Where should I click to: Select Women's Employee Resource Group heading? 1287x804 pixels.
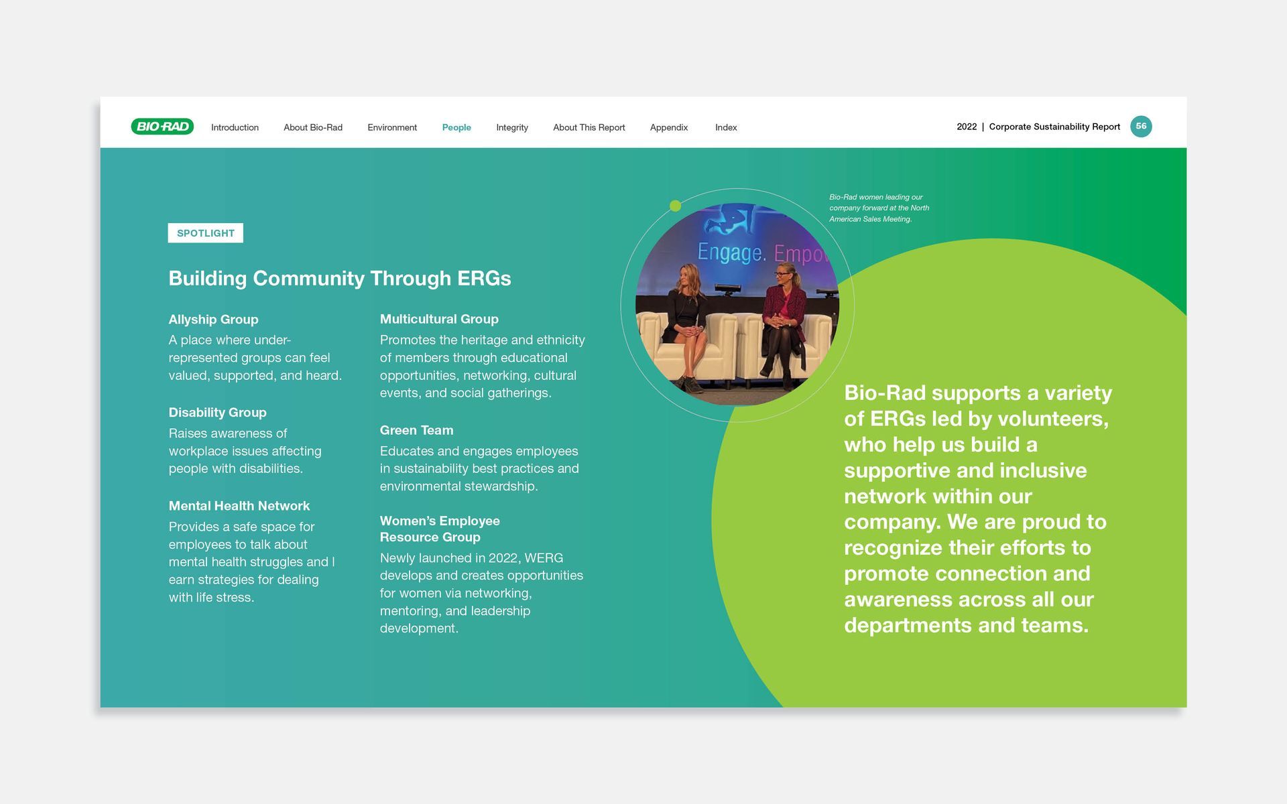(x=440, y=529)
